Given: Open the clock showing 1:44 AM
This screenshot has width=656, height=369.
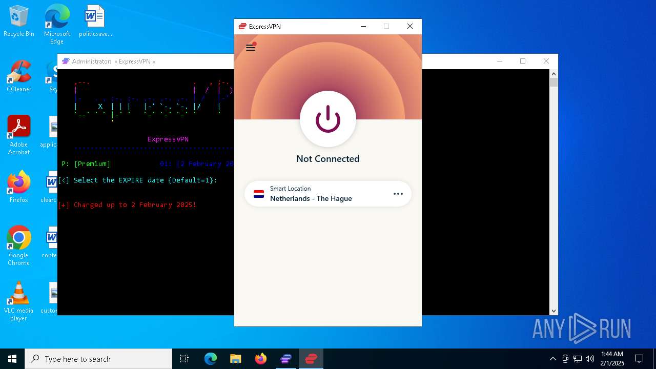Looking at the screenshot, I should click(612, 359).
